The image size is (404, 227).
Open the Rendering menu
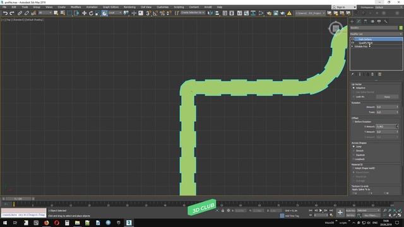(x=129, y=7)
